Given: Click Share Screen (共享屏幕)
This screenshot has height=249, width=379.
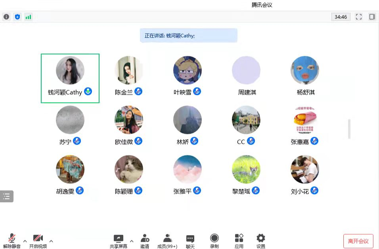Looking at the screenshot, I should coord(119,241).
